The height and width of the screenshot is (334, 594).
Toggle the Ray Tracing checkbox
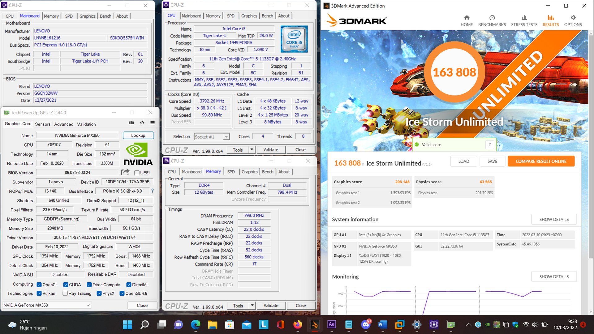click(65, 293)
